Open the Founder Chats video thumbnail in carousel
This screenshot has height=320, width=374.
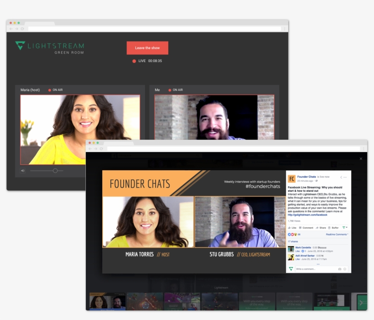(x=107, y=302)
